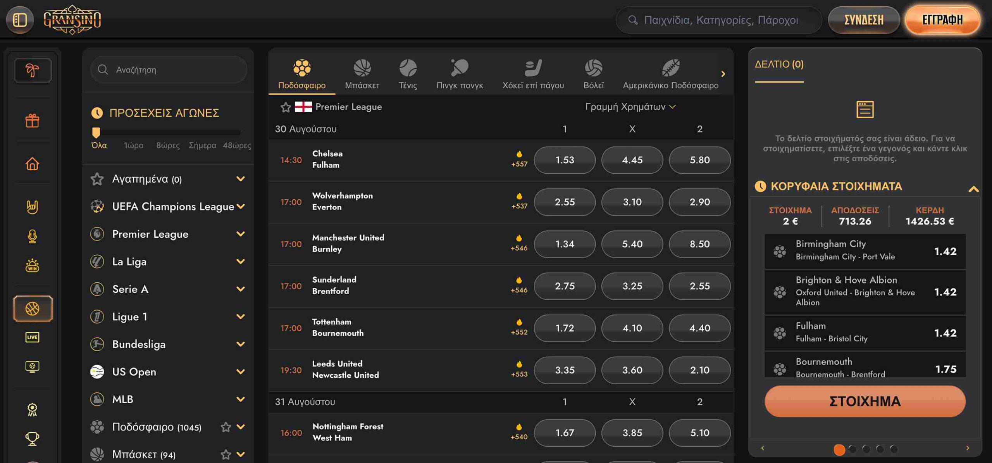
Task: Toggle the sidebar panel icon next to logo
Action: click(x=20, y=19)
